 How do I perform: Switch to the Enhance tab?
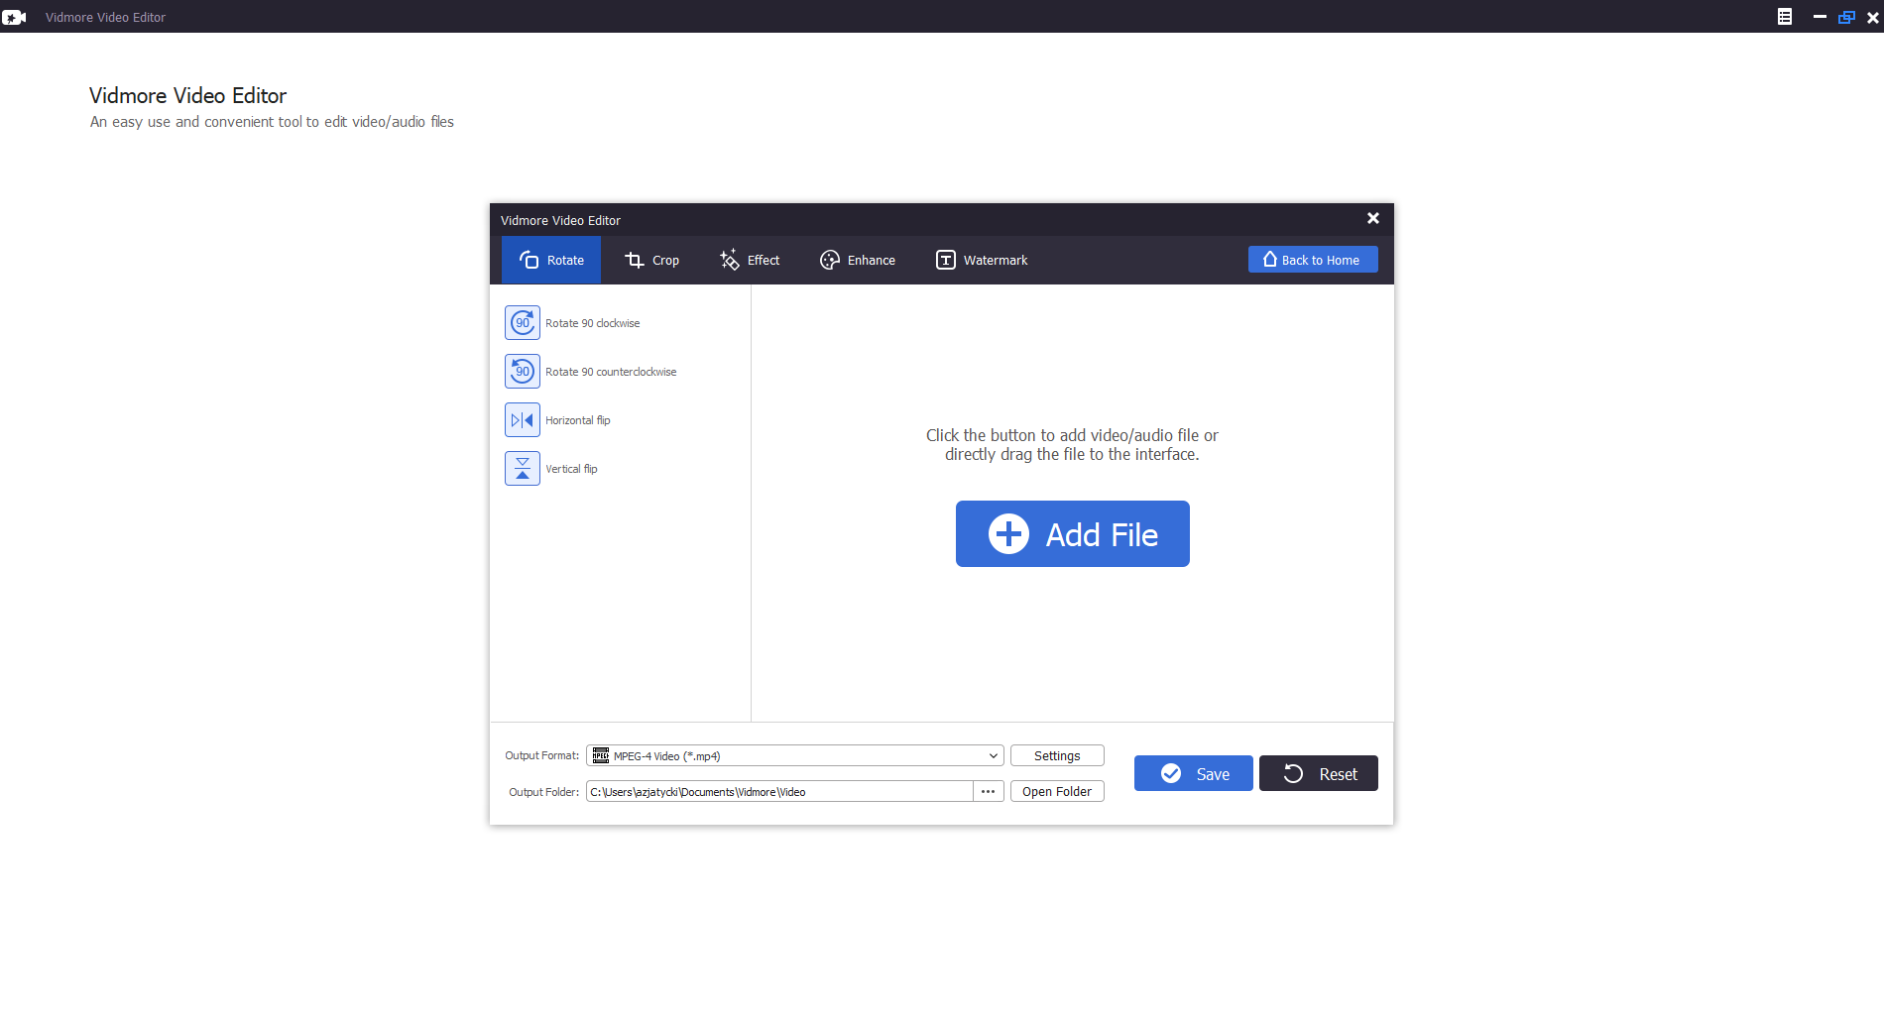tap(858, 260)
